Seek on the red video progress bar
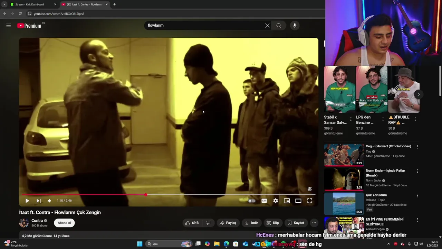This screenshot has height=249, width=442. point(169,195)
